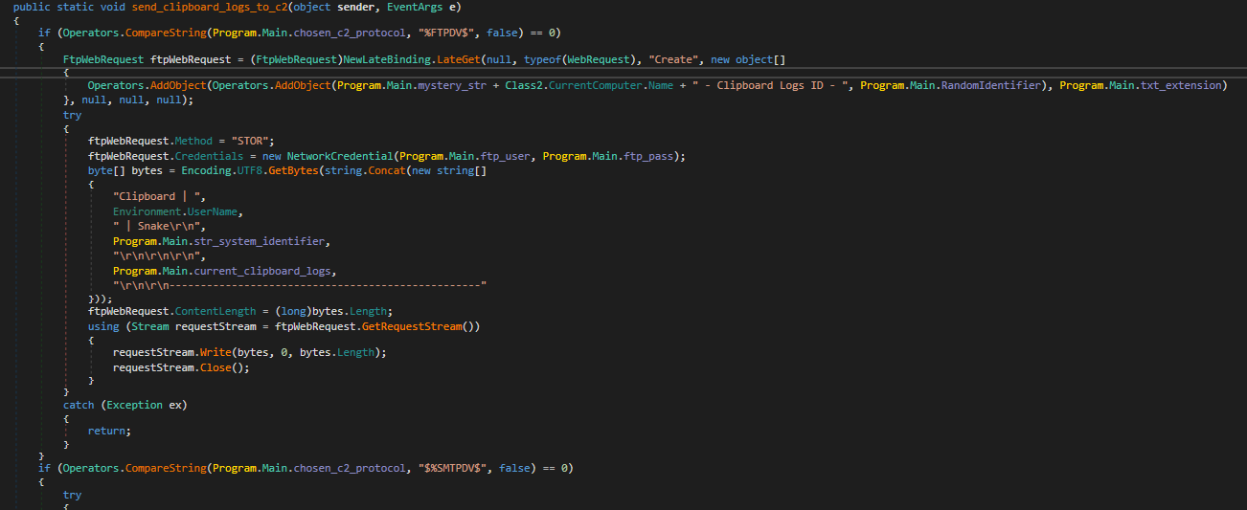Click the "%FTPDV$" string literal
The height and width of the screenshot is (510, 1247).
[449, 33]
